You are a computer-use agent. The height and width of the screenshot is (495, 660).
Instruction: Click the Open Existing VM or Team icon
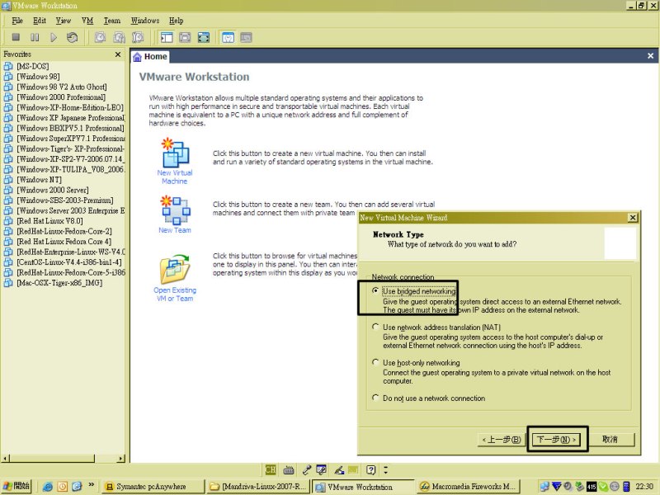(x=175, y=271)
